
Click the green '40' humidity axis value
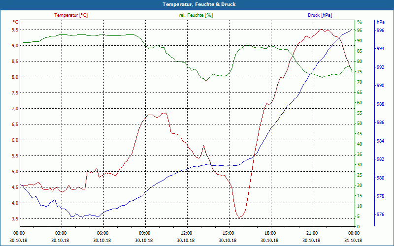point(360,144)
